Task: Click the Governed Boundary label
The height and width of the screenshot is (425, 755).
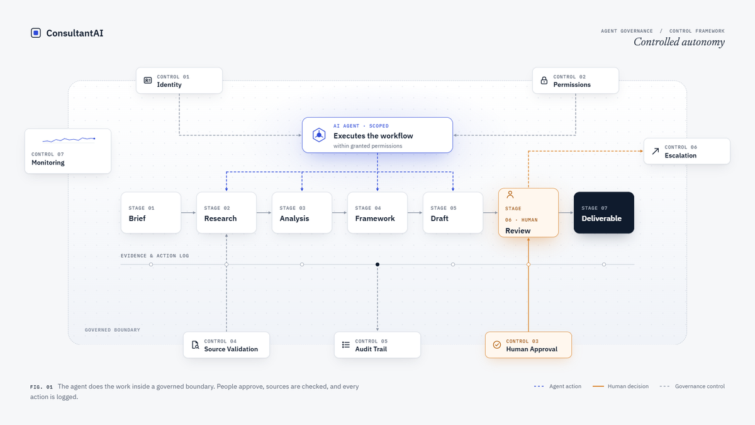Action: click(x=113, y=330)
